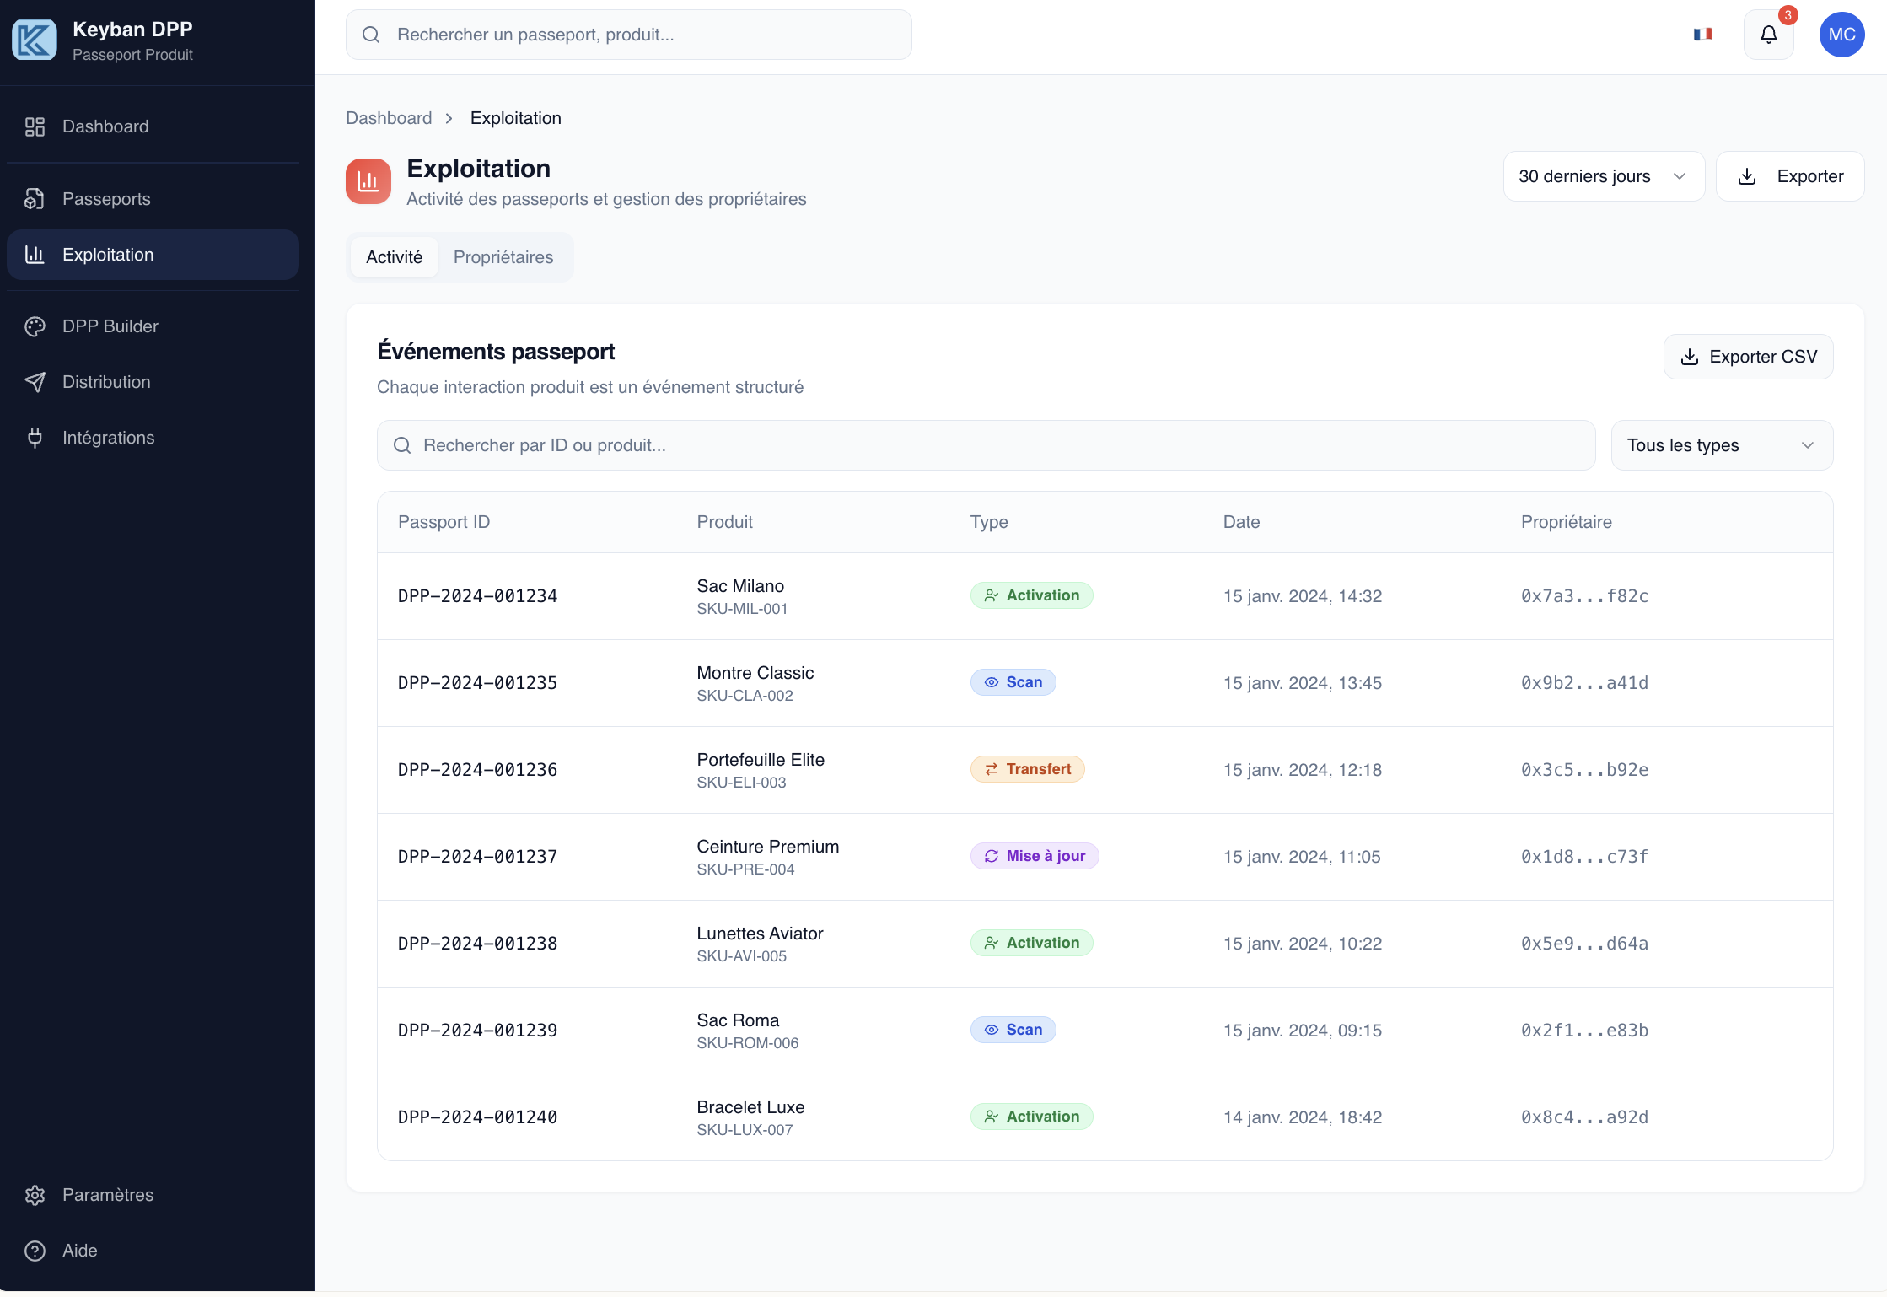
Task: Click owner address 0x3c5...b92e
Action: 1584,770
